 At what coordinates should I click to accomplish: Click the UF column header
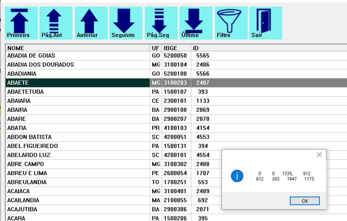tap(155, 48)
